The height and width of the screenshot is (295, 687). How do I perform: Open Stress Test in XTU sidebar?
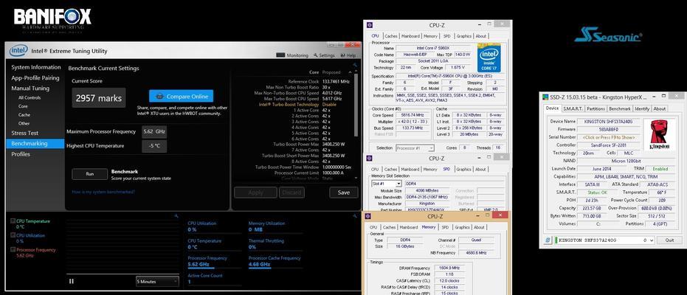(24, 133)
